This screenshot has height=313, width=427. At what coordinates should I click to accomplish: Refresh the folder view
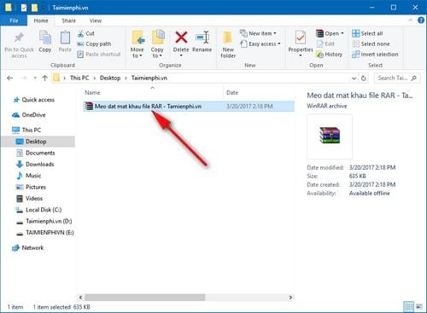(x=364, y=78)
